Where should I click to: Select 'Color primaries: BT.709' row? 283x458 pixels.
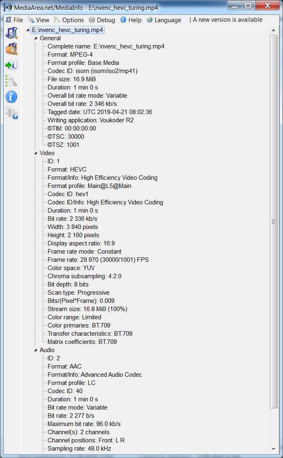[x=79, y=325]
